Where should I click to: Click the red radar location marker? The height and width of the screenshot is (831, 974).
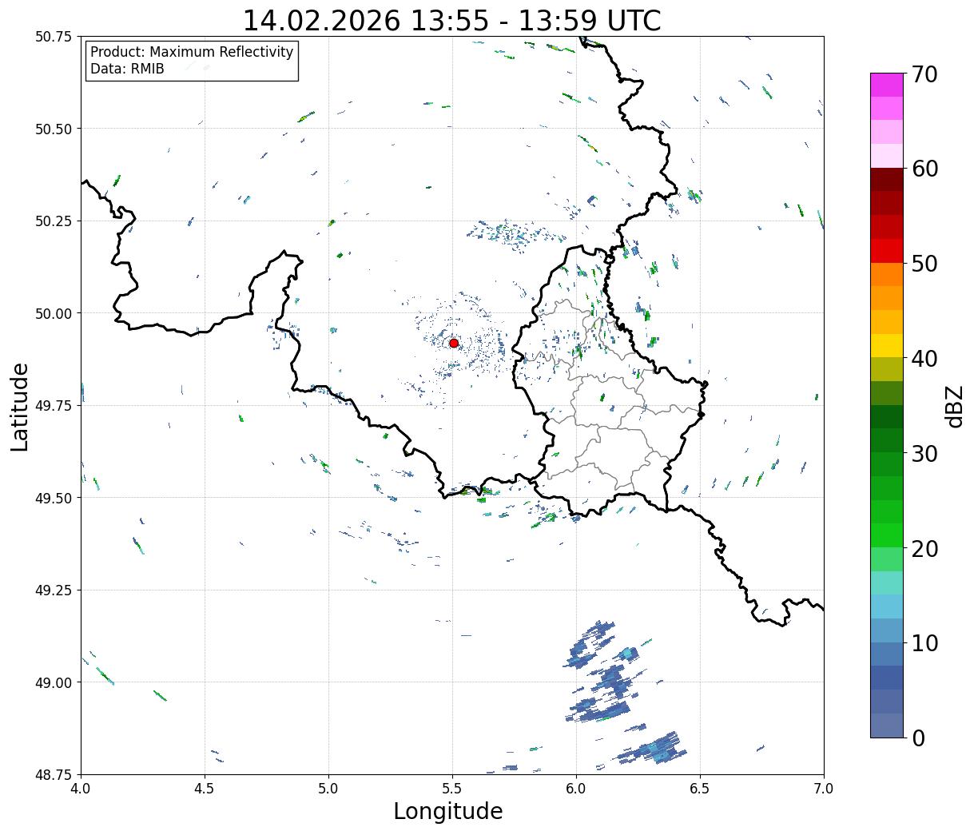pyautogui.click(x=454, y=343)
